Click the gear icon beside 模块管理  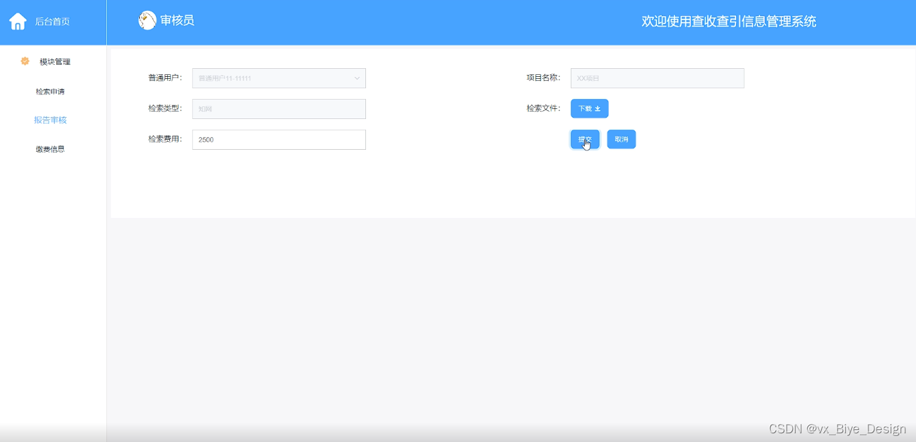[25, 61]
